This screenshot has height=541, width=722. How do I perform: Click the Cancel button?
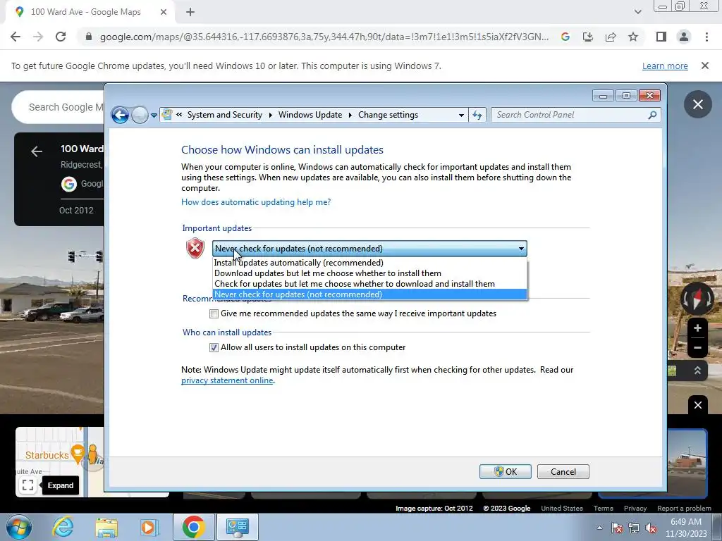click(x=563, y=471)
